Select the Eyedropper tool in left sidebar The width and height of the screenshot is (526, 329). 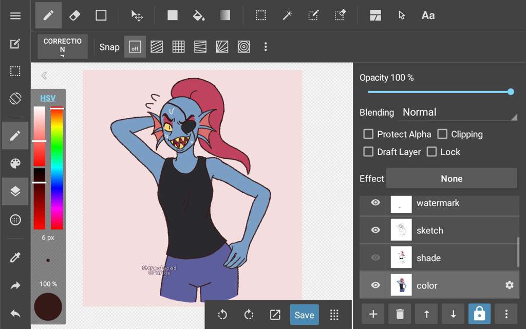point(15,257)
